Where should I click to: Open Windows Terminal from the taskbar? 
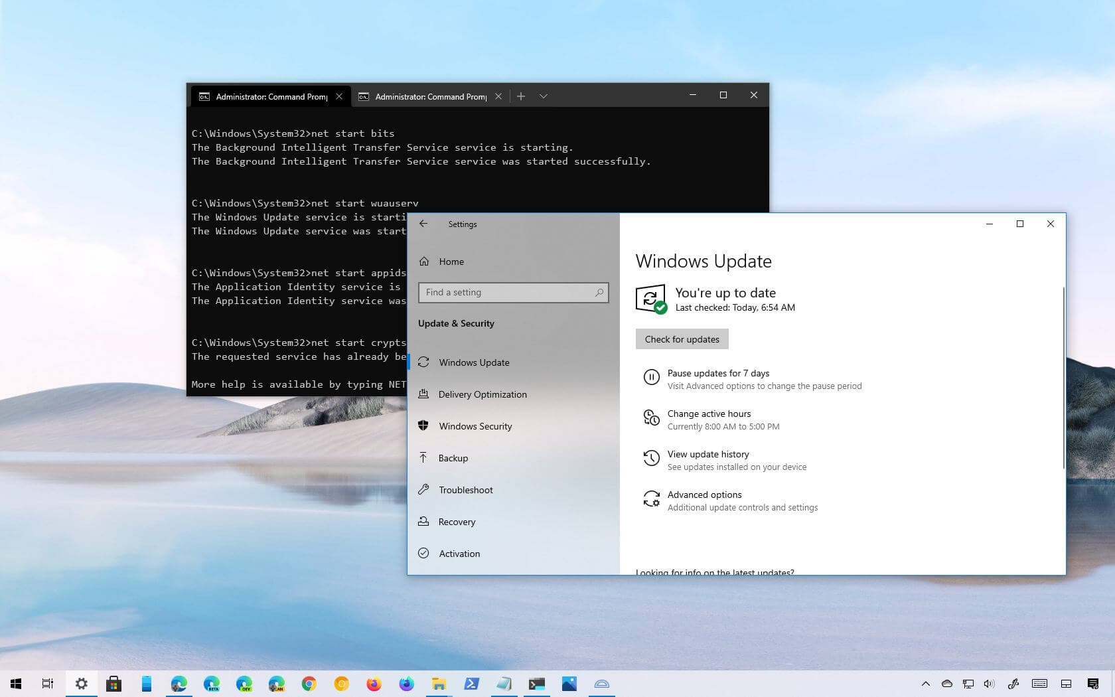click(537, 684)
